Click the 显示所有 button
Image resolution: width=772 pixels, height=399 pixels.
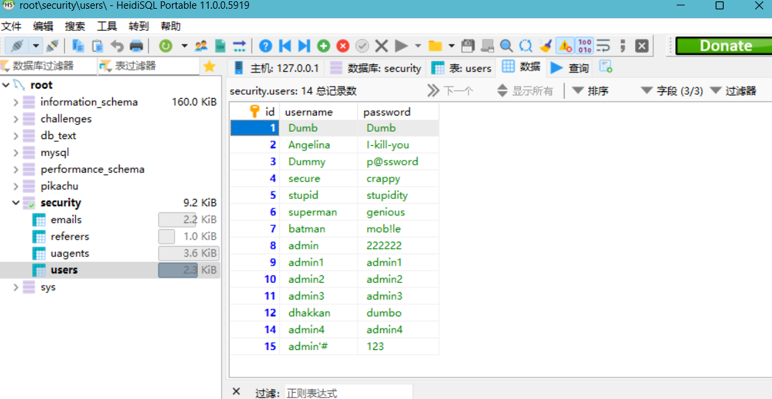[x=525, y=91]
